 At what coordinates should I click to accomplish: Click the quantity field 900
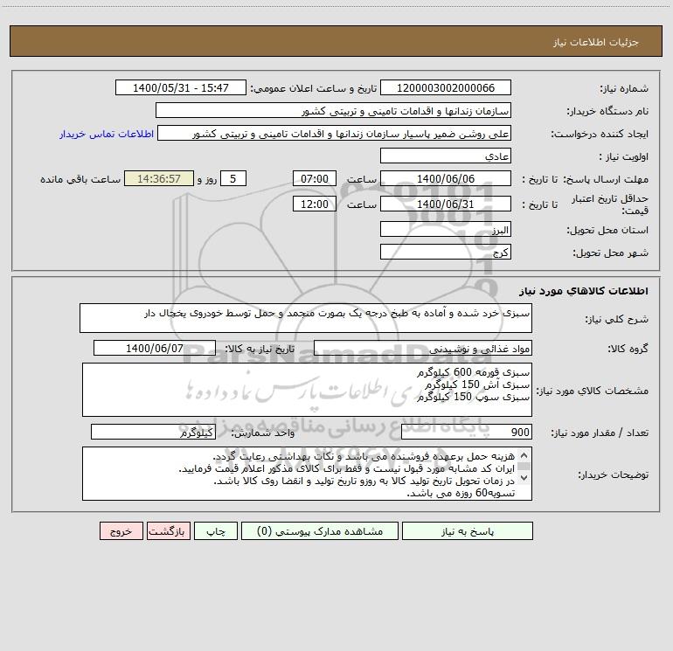pyautogui.click(x=467, y=433)
